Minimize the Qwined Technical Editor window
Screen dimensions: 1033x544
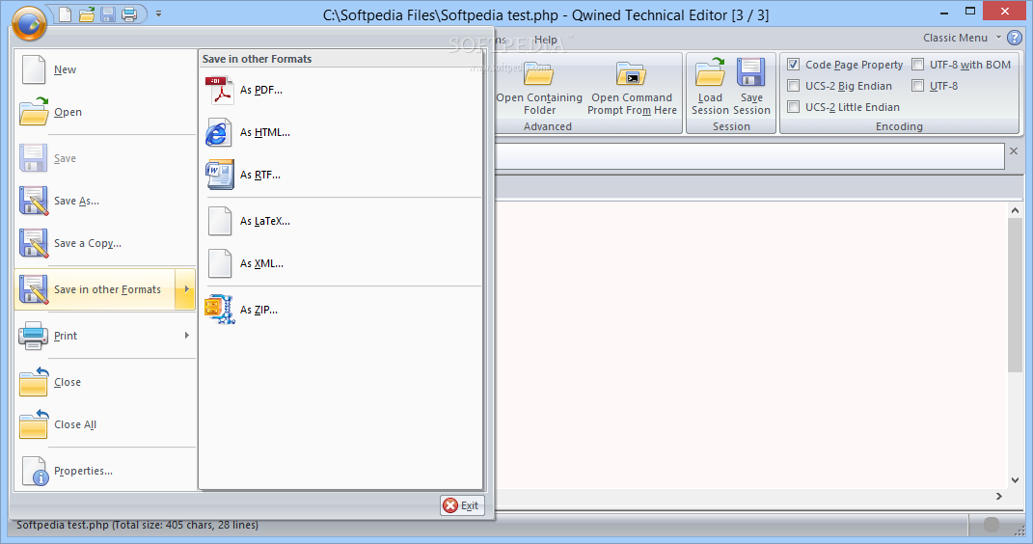point(944,12)
